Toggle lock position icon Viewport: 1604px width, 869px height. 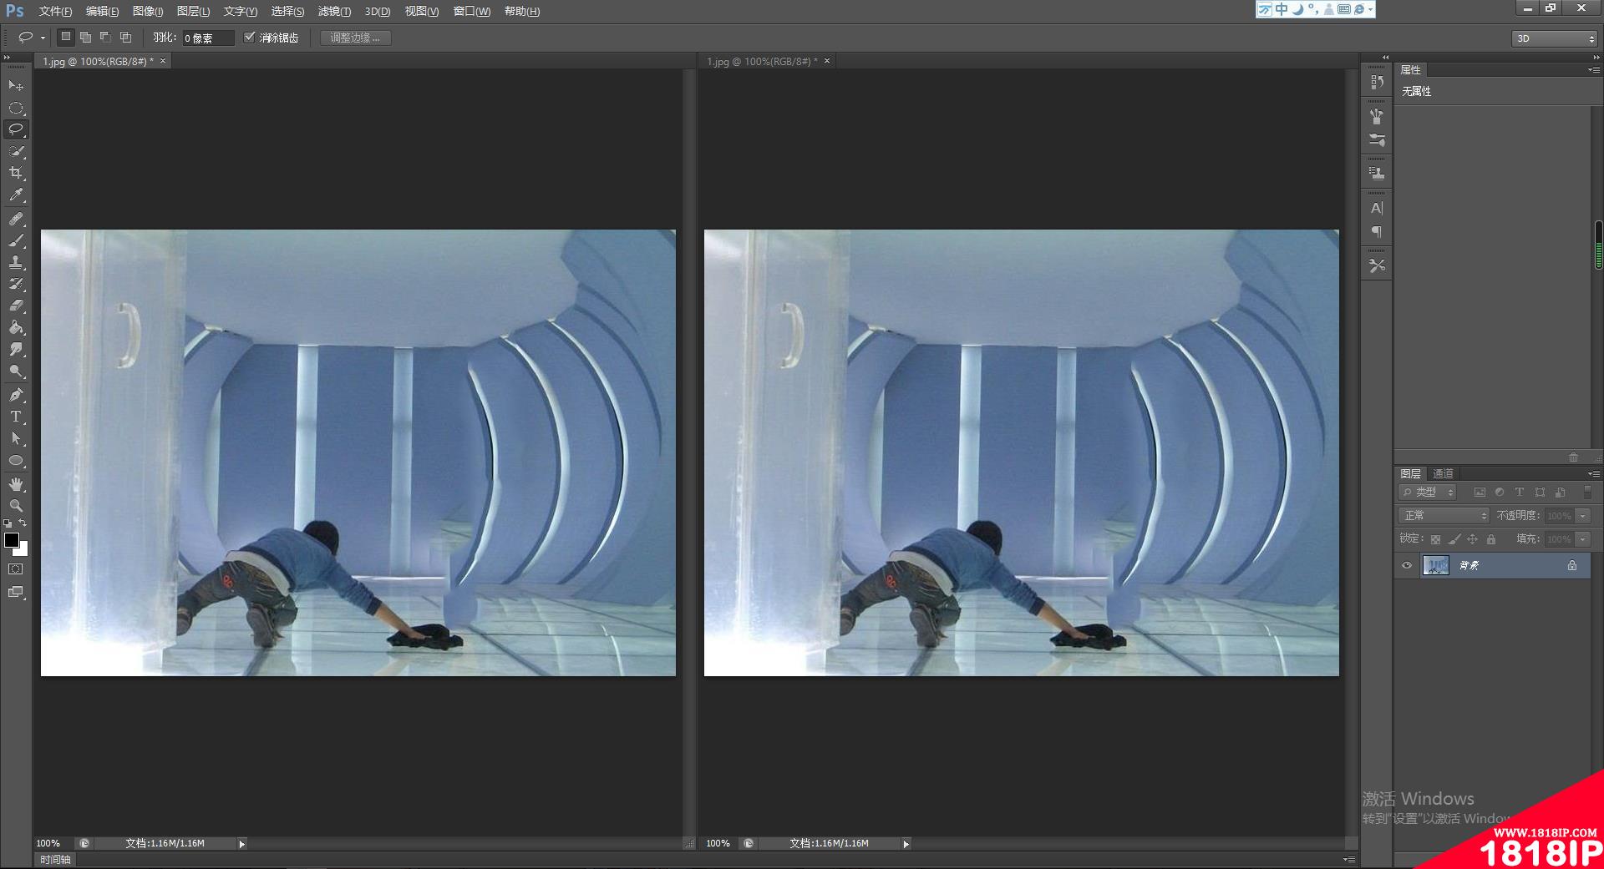coord(1473,539)
